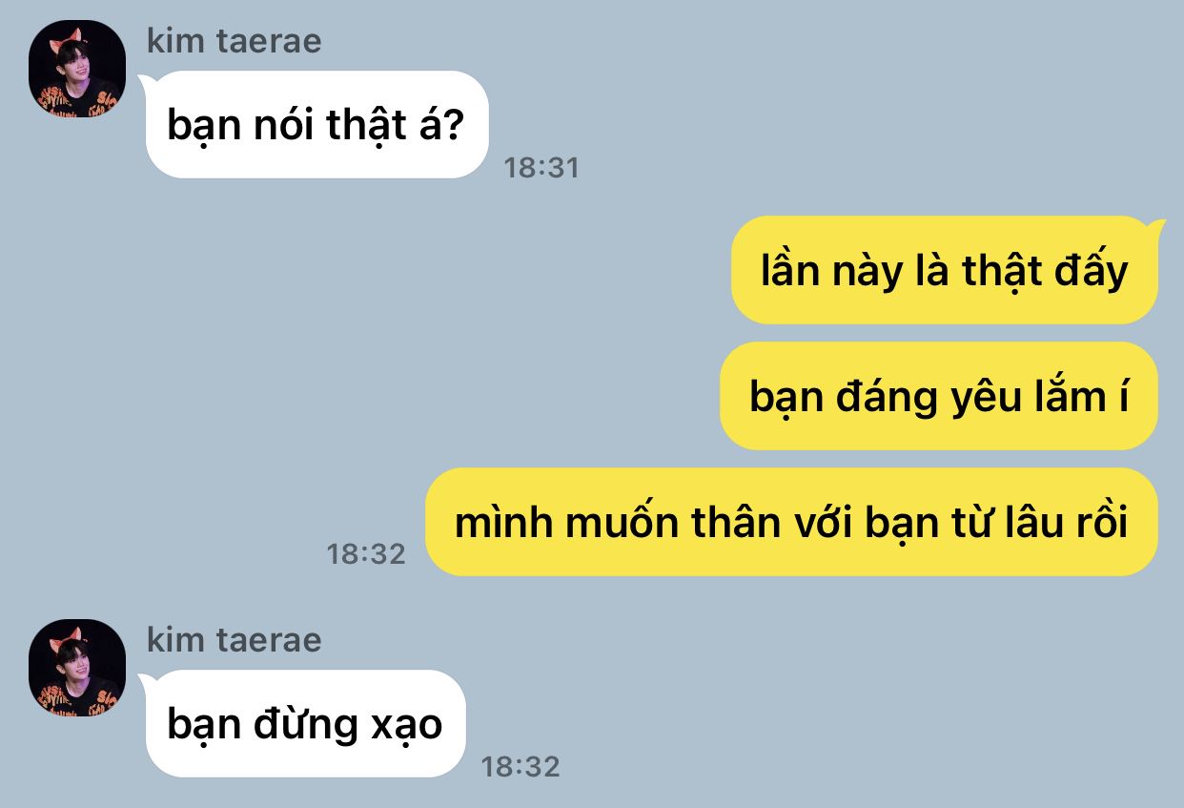
Task: Select the 'mình muốn thân với bạn từ lâu rồi' bubble
Action: coord(791,522)
